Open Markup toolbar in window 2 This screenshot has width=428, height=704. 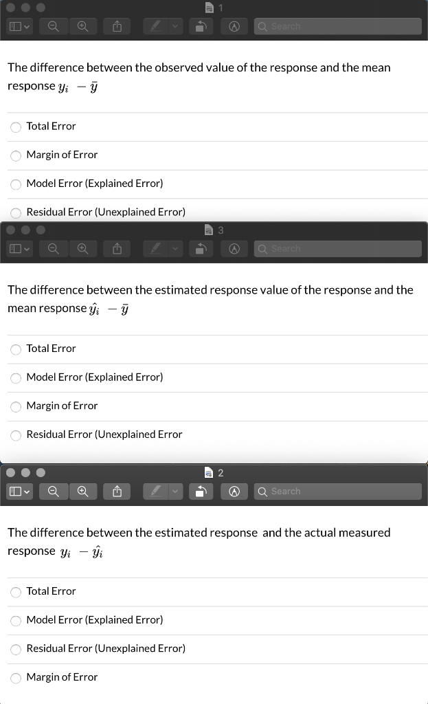coord(234,492)
